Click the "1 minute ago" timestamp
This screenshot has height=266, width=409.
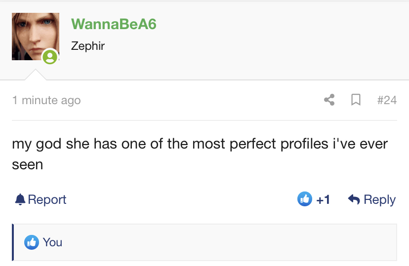tap(46, 100)
